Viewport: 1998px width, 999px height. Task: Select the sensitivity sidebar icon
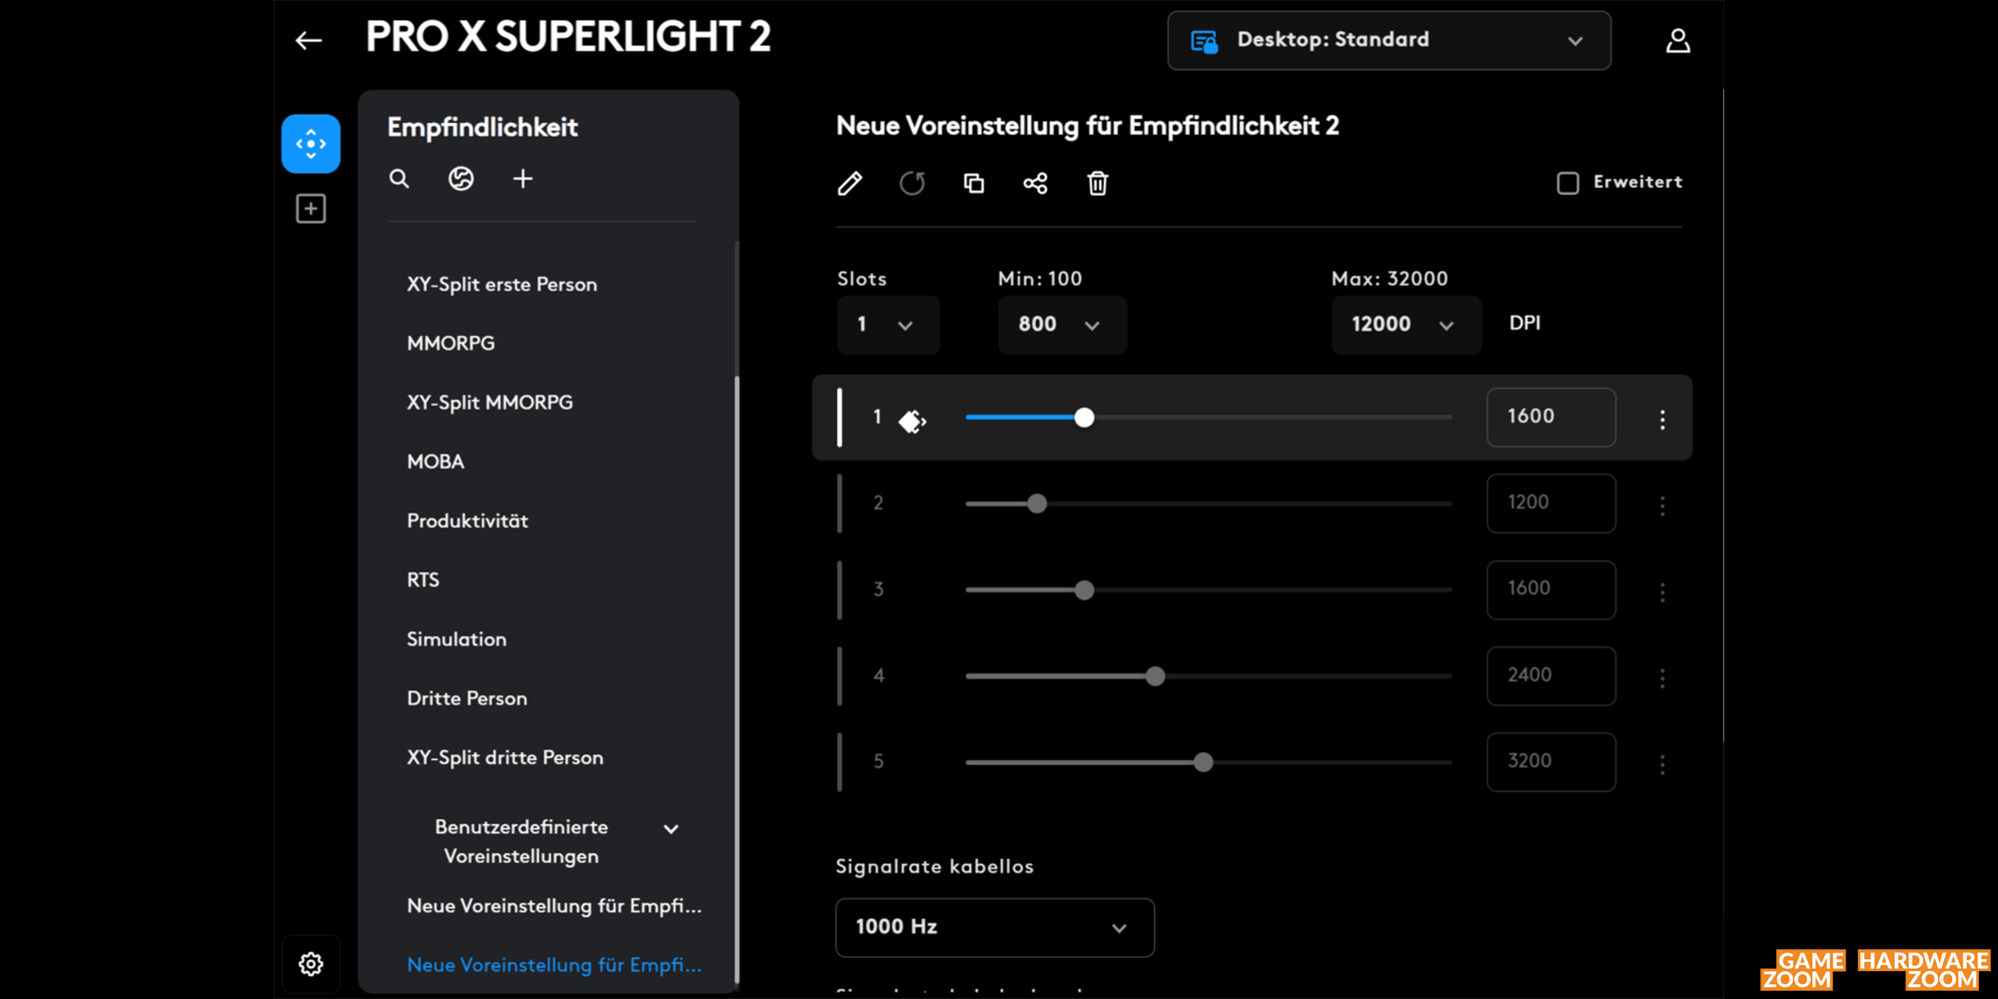[x=311, y=144]
